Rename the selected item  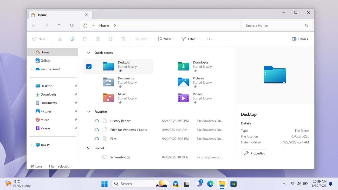coord(98,39)
